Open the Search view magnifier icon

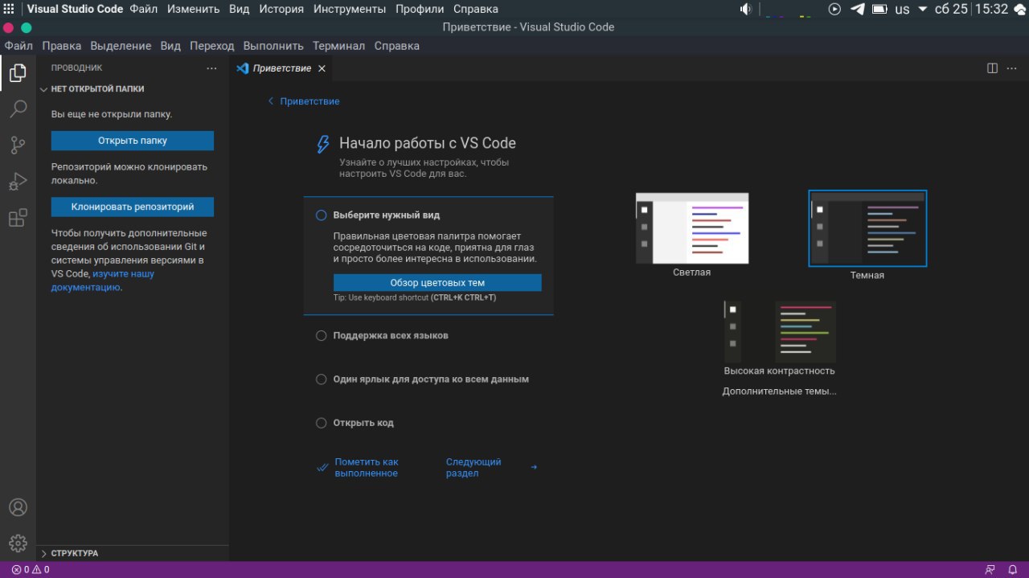18,109
